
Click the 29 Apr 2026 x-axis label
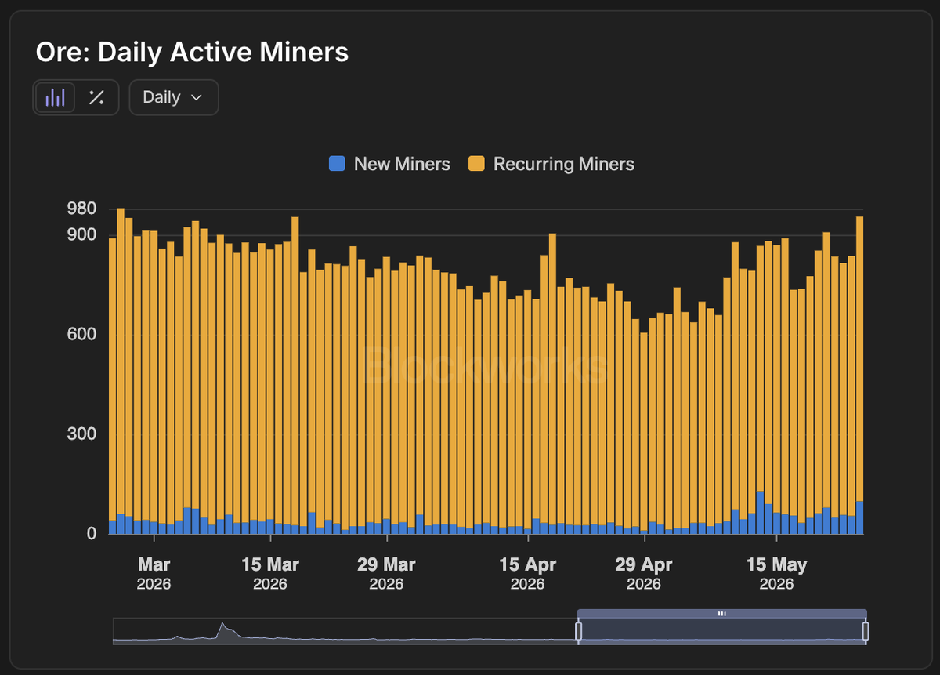pyautogui.click(x=644, y=573)
